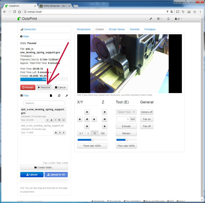This screenshot has height=203, width=205.
Task: Lower the Z axis down arrow
Action: tap(105, 126)
